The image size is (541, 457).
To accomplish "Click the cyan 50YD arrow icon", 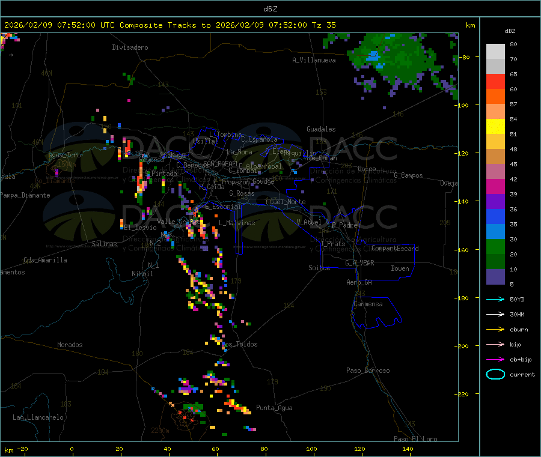I will 495,299.
